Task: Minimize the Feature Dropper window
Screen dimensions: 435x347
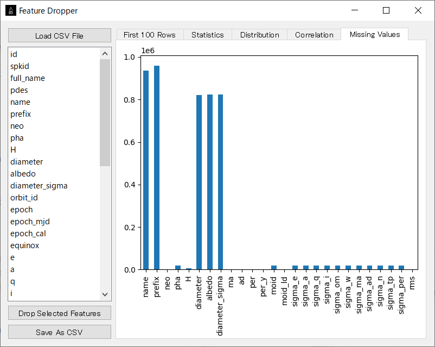Action: 355,10
